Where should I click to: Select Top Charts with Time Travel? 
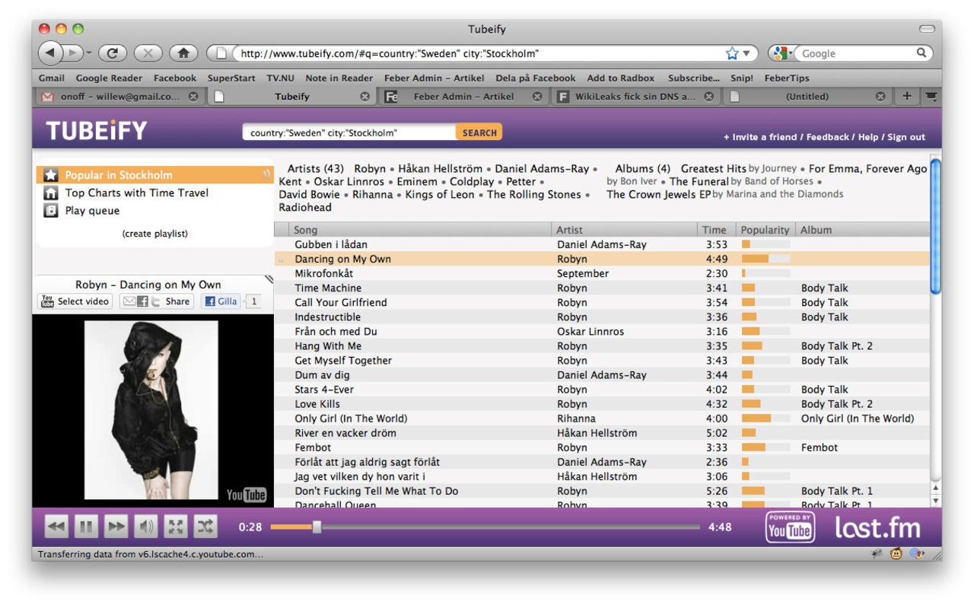point(136,193)
